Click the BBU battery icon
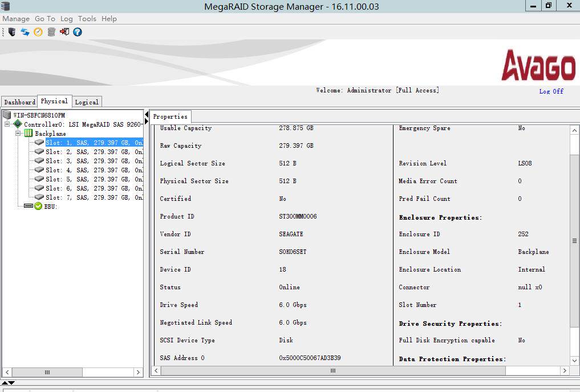The width and height of the screenshot is (580, 392). coord(28,206)
